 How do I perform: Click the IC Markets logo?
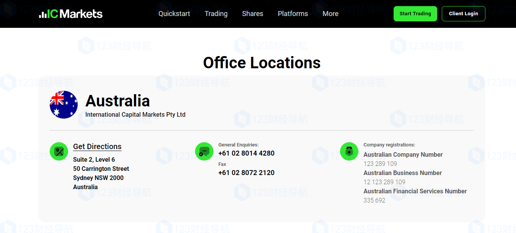[71, 14]
